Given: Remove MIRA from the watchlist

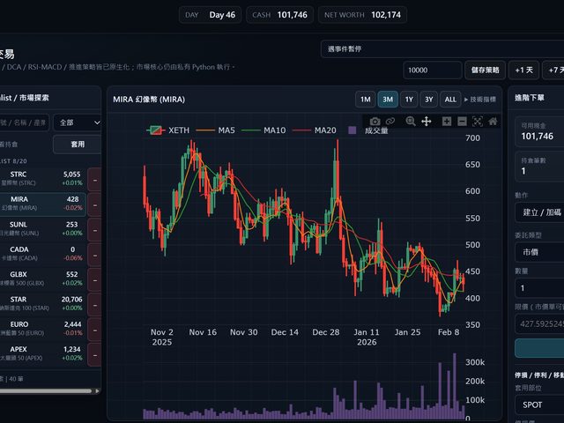Looking at the screenshot, I should click(x=95, y=204).
